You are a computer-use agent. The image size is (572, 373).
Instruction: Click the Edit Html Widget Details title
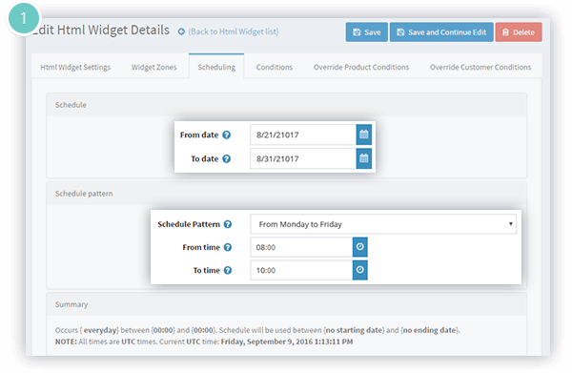click(101, 30)
